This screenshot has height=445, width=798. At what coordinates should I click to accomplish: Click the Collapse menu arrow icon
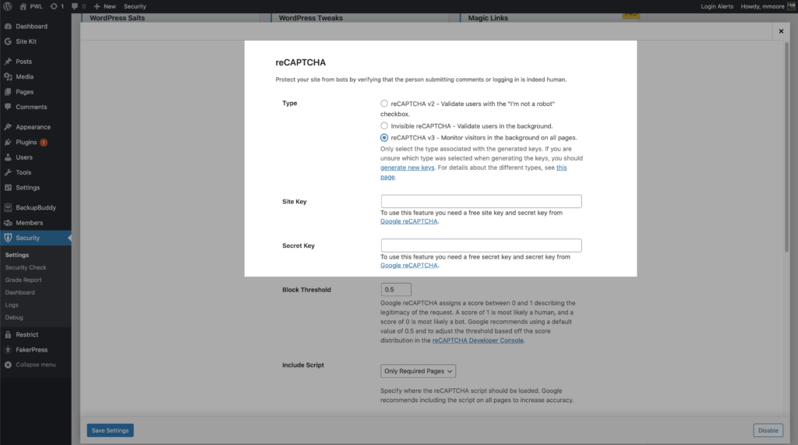tap(8, 365)
